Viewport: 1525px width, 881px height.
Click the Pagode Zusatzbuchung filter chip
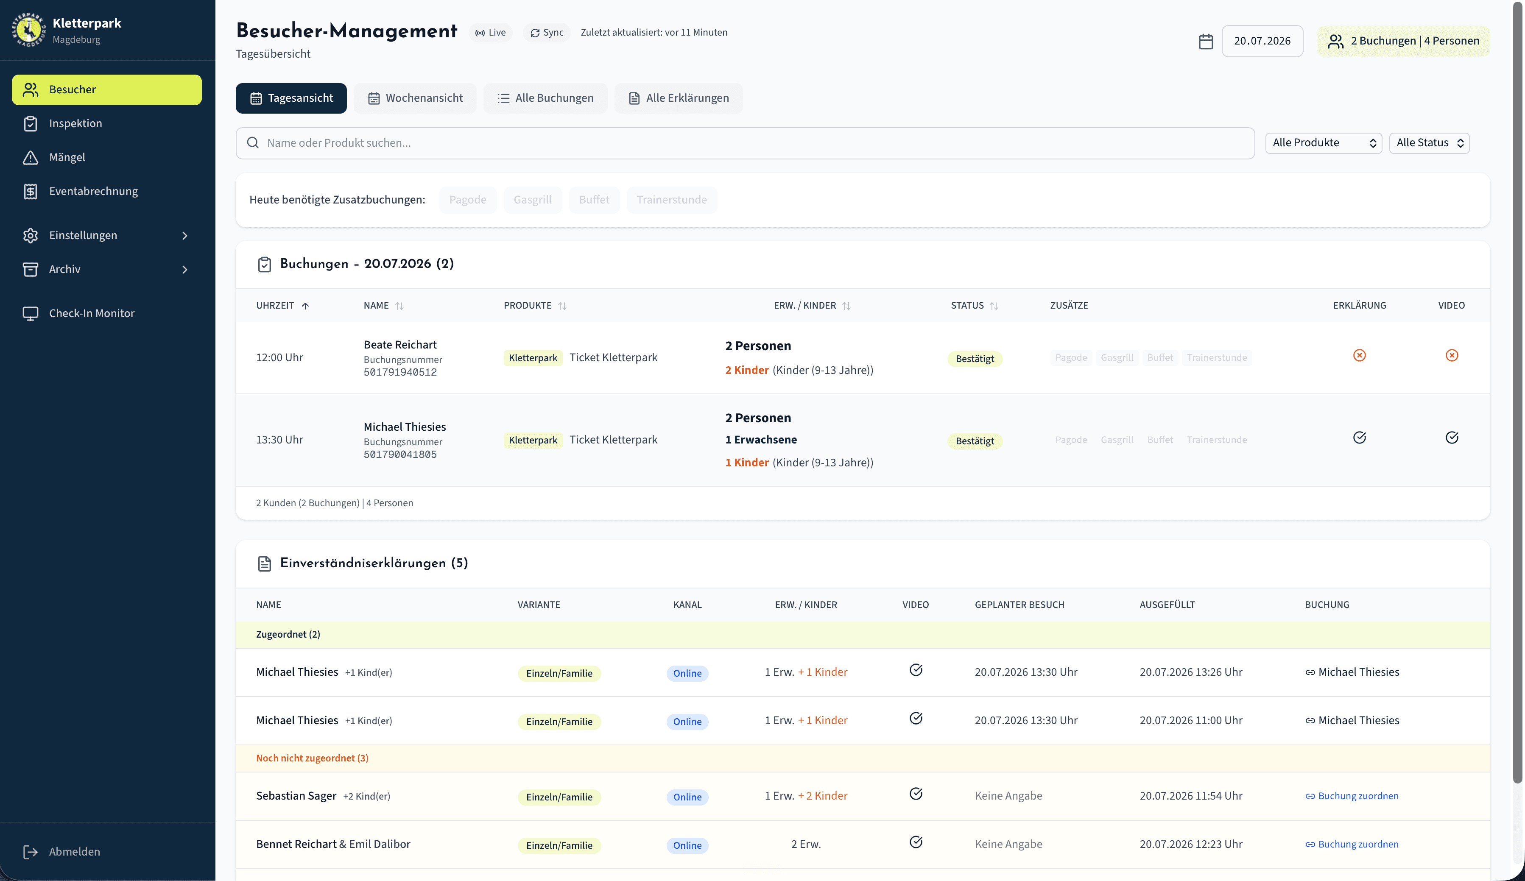click(x=468, y=200)
